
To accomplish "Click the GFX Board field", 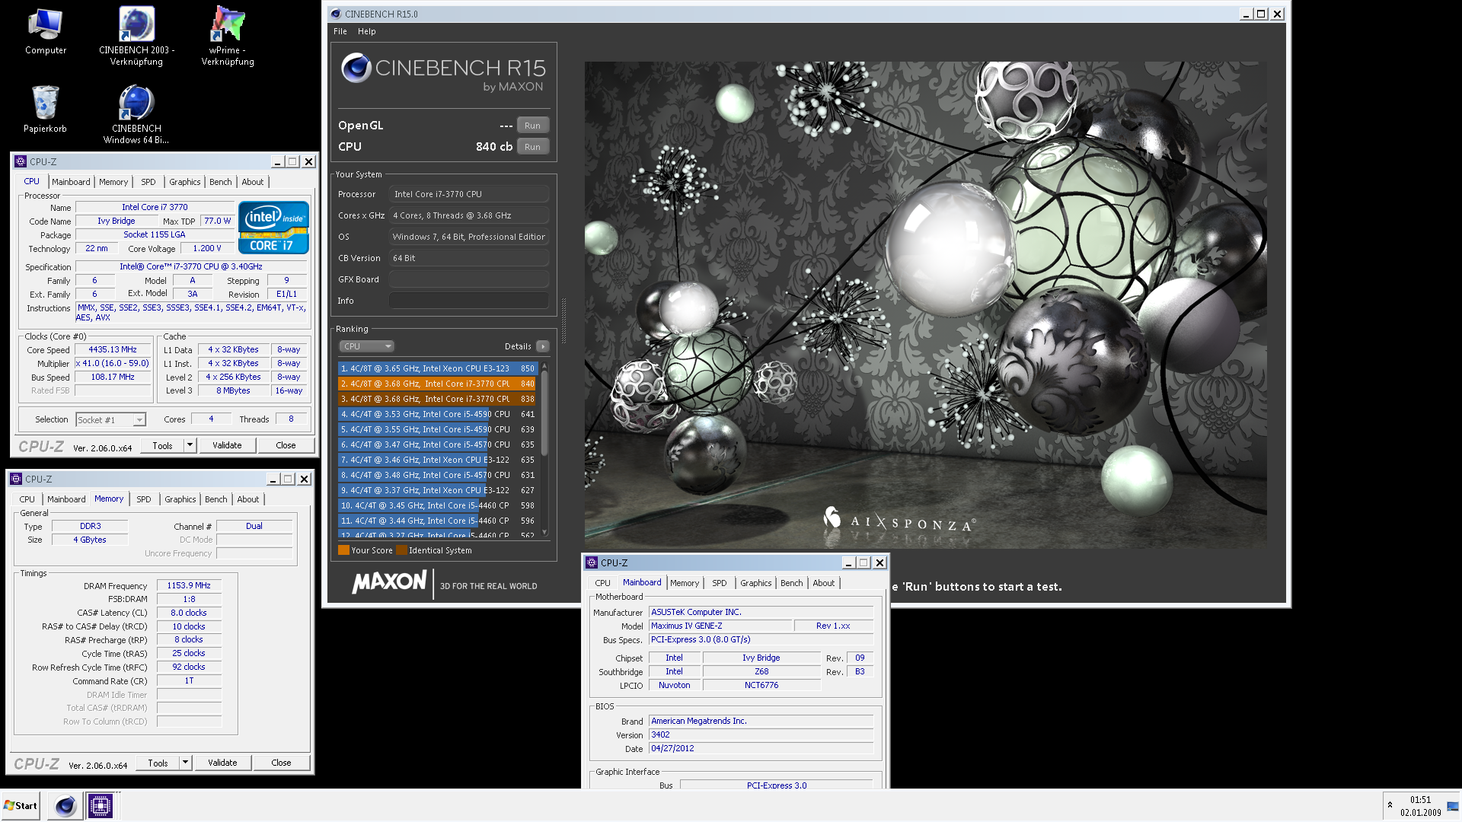I will 469,279.
